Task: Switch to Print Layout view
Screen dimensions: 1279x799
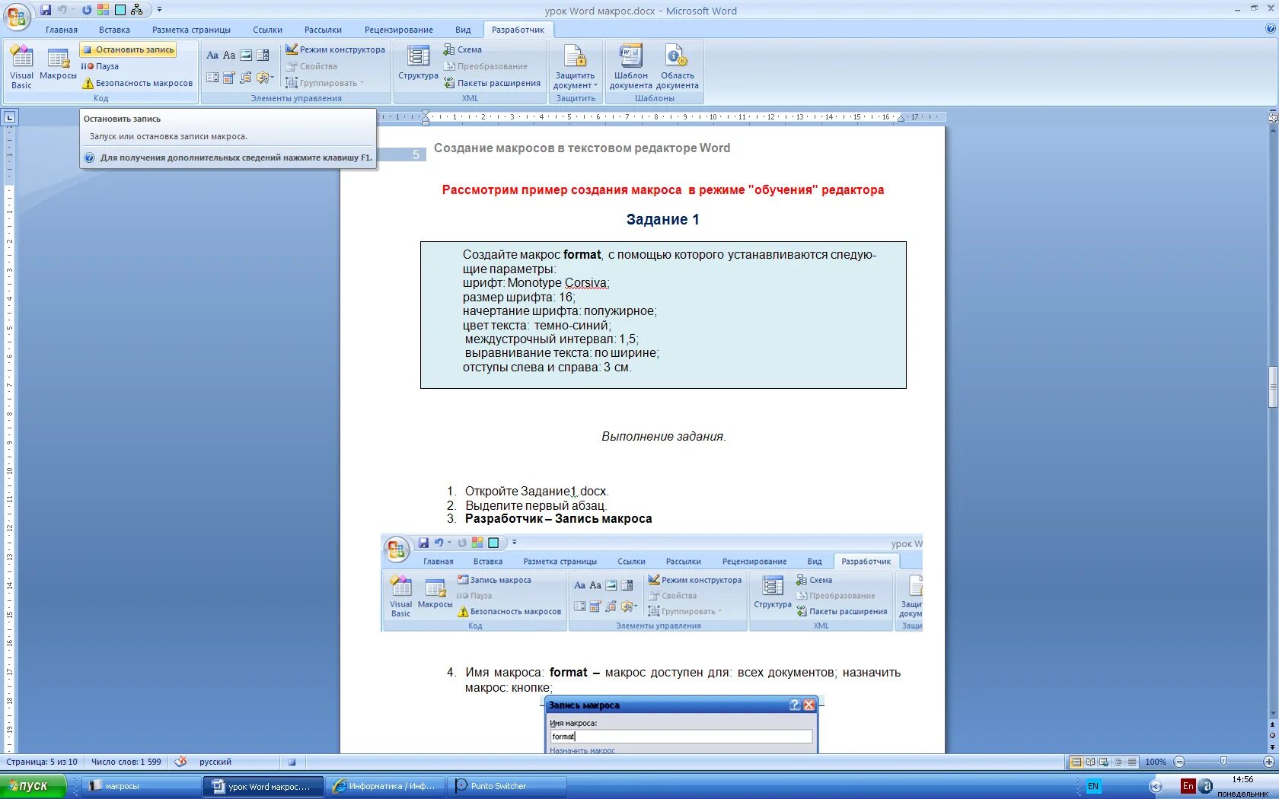Action: (x=1076, y=762)
